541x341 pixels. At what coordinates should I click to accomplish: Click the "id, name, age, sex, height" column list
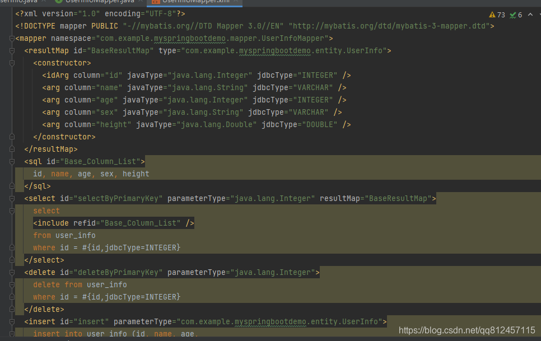(x=91, y=174)
